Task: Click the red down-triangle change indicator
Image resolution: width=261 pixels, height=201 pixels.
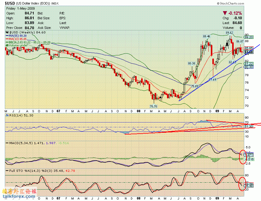Action: pyautogui.click(x=225, y=13)
